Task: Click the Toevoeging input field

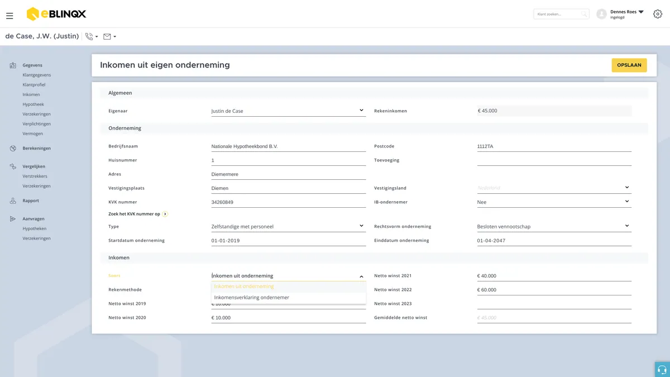Action: [554, 160]
